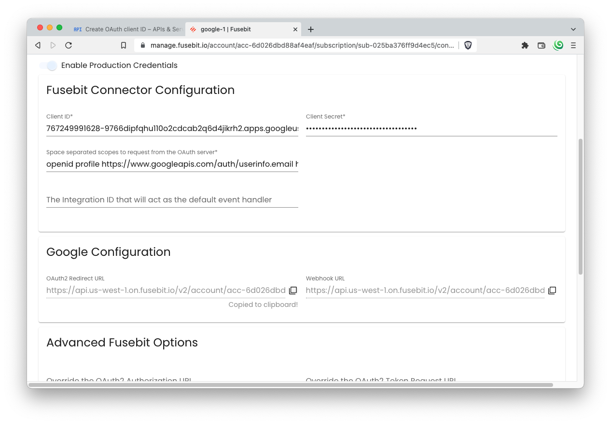Click the vertical page scrollbar

click(x=581, y=207)
